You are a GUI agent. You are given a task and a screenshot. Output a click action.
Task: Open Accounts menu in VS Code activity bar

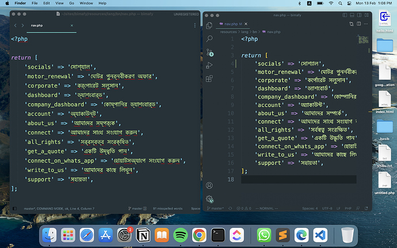pyautogui.click(x=209, y=185)
